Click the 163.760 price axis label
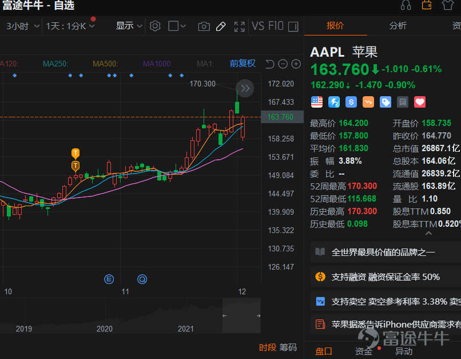 pyautogui.click(x=282, y=117)
